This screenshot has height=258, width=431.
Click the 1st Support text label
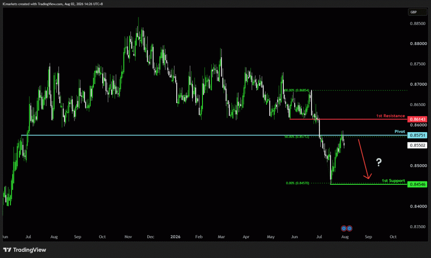tap(394, 181)
